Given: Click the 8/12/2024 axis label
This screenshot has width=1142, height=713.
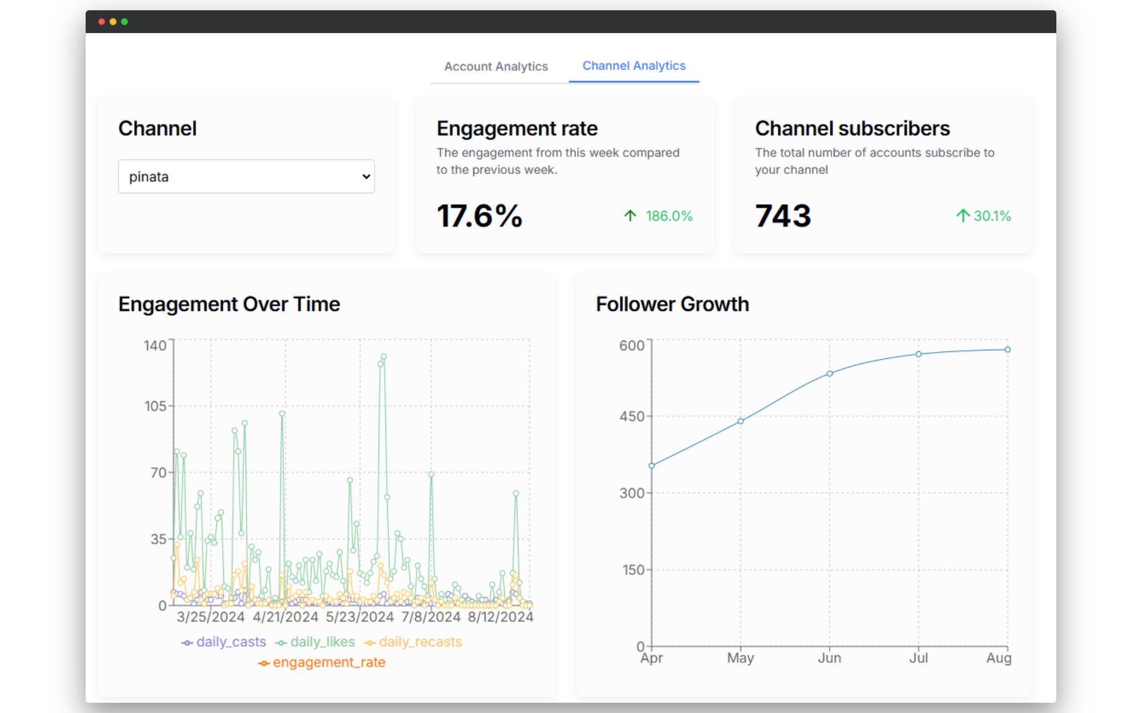Looking at the screenshot, I should pyautogui.click(x=501, y=617).
